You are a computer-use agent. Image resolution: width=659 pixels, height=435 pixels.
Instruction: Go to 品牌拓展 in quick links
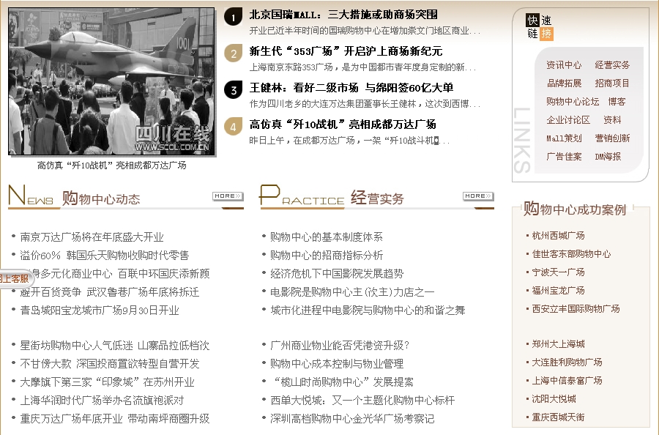coord(564,83)
